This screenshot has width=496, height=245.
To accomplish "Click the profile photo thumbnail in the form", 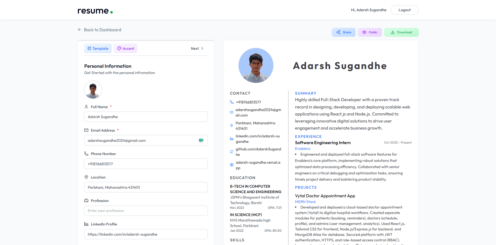I will [x=93, y=90].
